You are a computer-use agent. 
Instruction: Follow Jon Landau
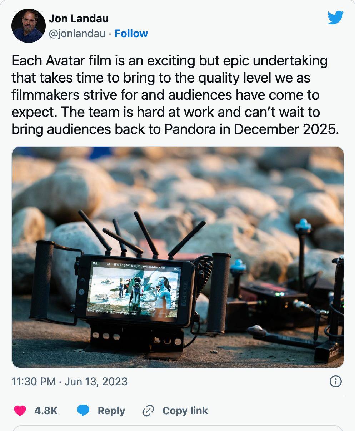click(x=131, y=34)
